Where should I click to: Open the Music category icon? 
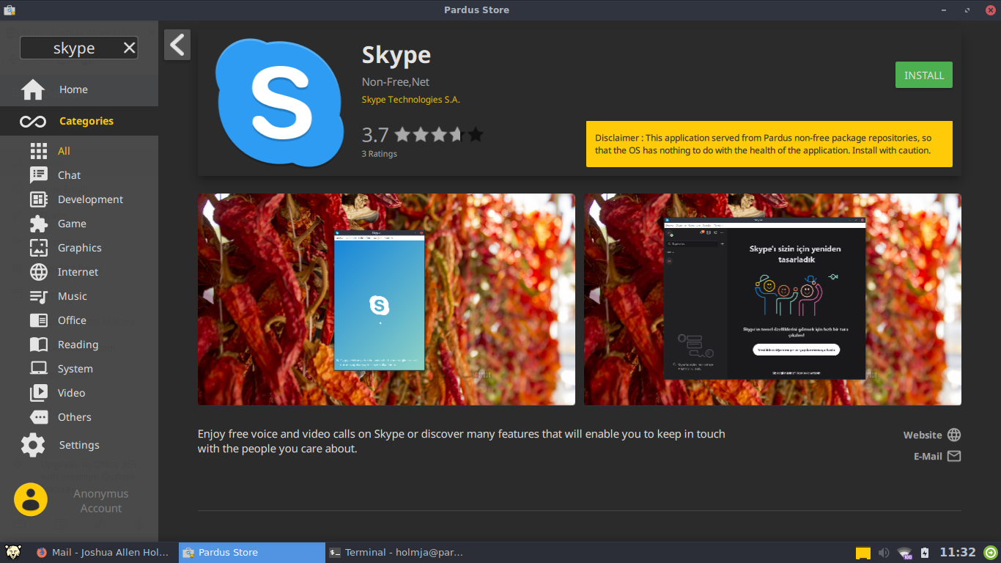click(x=39, y=296)
